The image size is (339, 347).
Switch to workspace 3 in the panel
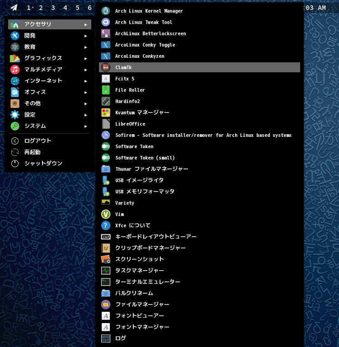coord(53,8)
